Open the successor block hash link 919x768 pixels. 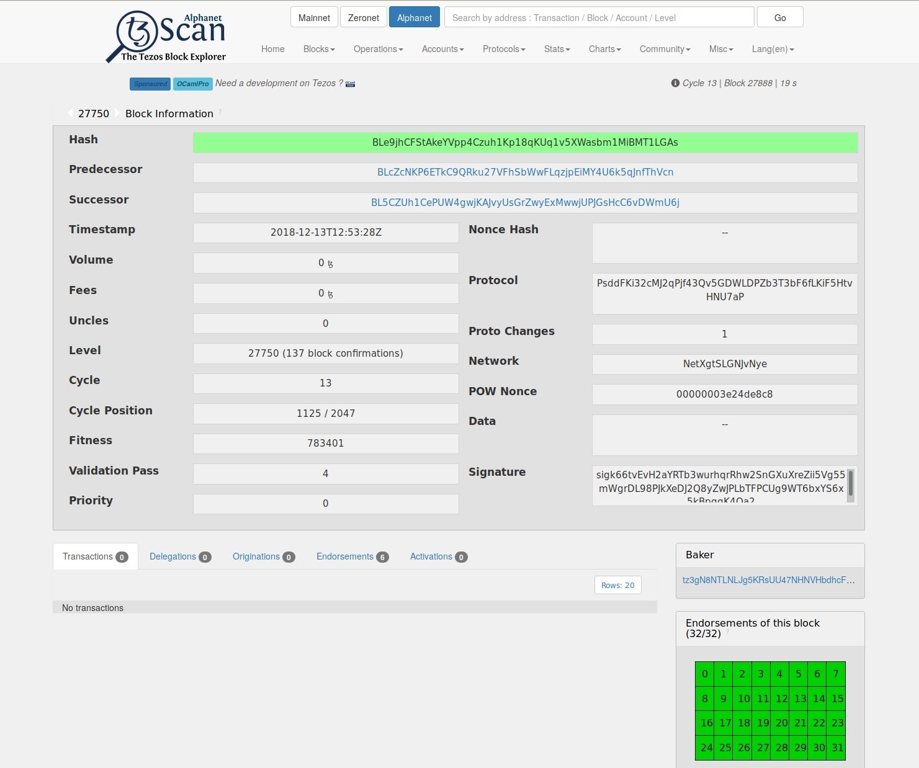[525, 203]
